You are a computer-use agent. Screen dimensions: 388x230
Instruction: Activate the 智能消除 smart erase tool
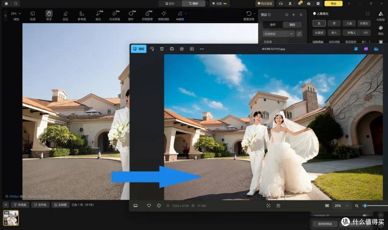pos(163,15)
